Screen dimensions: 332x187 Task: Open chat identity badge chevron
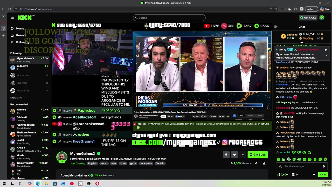coord(280,166)
